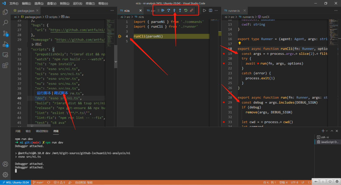Viewport: 341px width, 185px height.
Task: Open the Run and Debug view
Action: [5, 44]
